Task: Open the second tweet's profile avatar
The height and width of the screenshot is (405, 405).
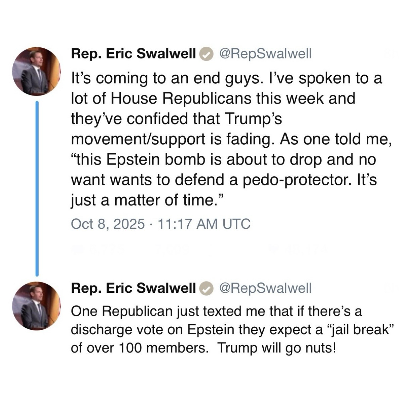Action: click(x=36, y=306)
